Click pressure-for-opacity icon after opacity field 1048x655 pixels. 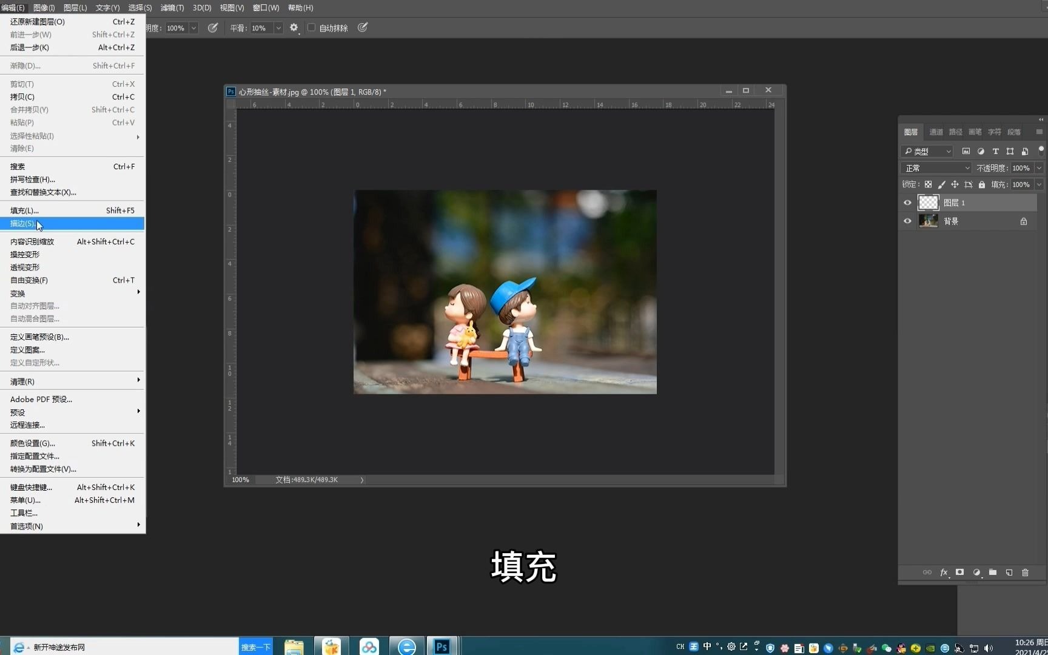click(213, 27)
